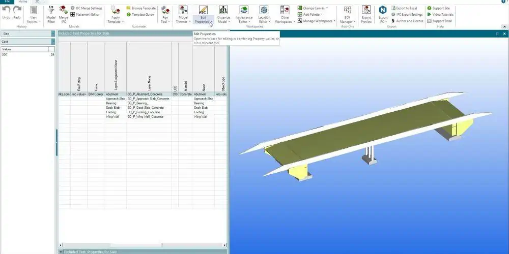
Task: Click the Model Filter funnel icon
Action: tap(51, 10)
